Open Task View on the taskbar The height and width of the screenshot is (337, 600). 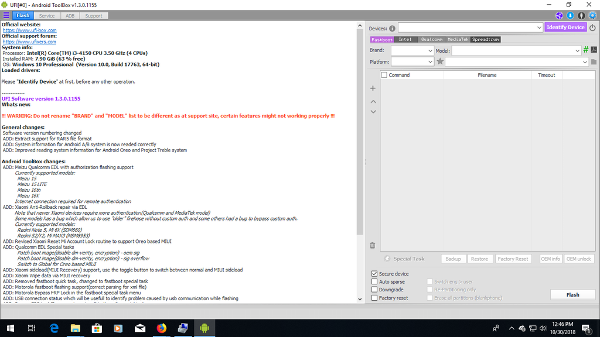click(x=32, y=328)
